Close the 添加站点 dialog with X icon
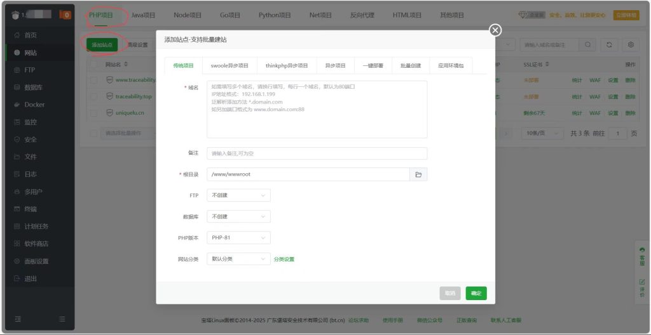This screenshot has height=335, width=651. 495,30
